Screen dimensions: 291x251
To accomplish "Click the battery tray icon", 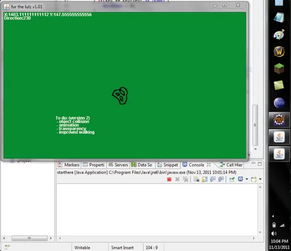I will 274,225.
